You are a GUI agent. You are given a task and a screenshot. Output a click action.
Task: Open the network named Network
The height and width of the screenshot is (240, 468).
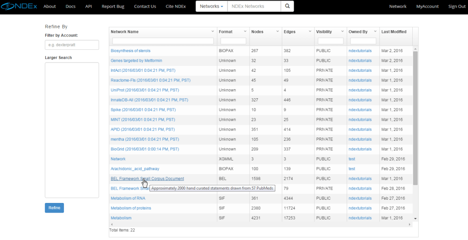tap(118, 159)
